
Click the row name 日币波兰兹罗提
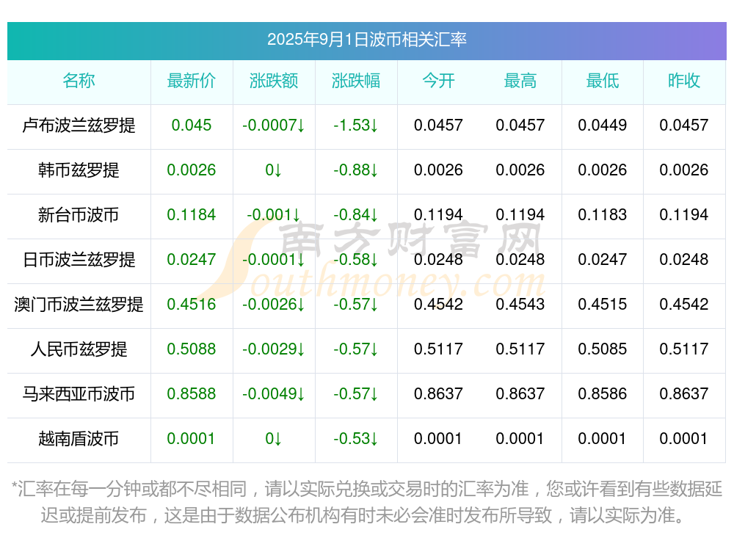tap(79, 259)
